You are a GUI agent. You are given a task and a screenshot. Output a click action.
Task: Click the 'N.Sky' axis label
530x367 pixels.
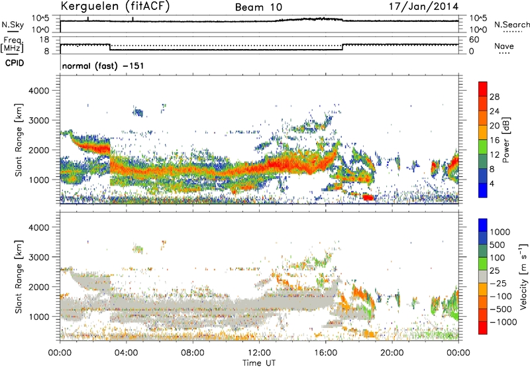pos(13,25)
